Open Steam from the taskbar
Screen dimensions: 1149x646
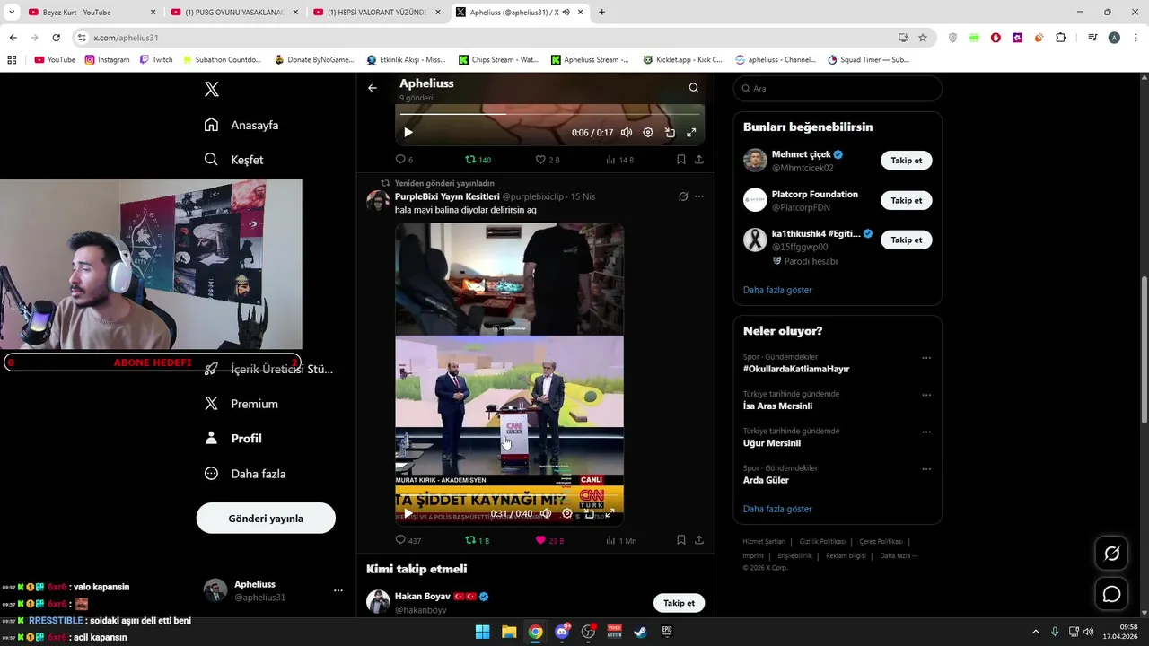click(640, 632)
